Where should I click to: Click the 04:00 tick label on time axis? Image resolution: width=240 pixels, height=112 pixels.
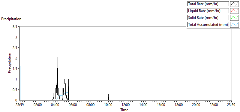point(55,105)
